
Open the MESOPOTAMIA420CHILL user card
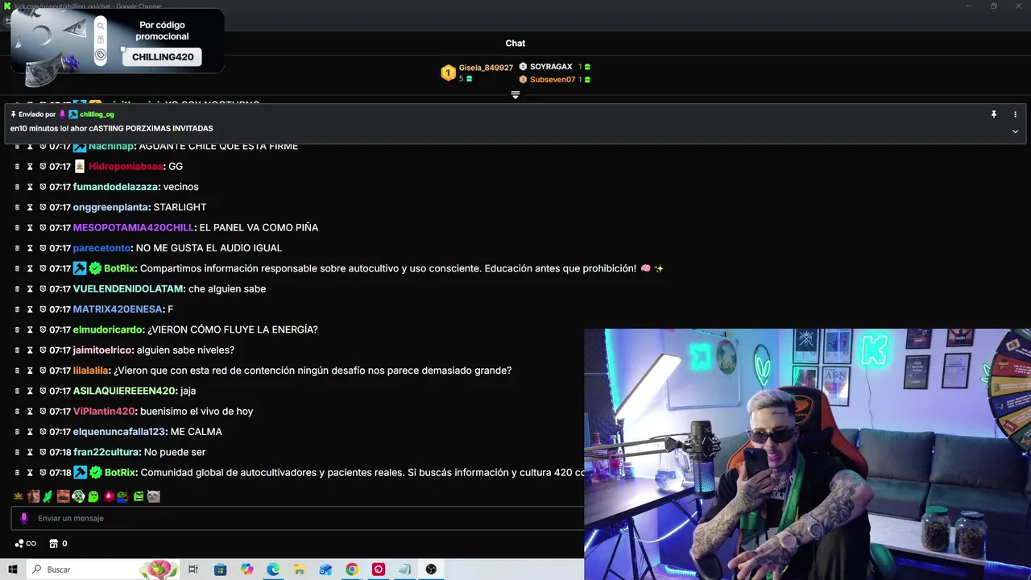(133, 228)
